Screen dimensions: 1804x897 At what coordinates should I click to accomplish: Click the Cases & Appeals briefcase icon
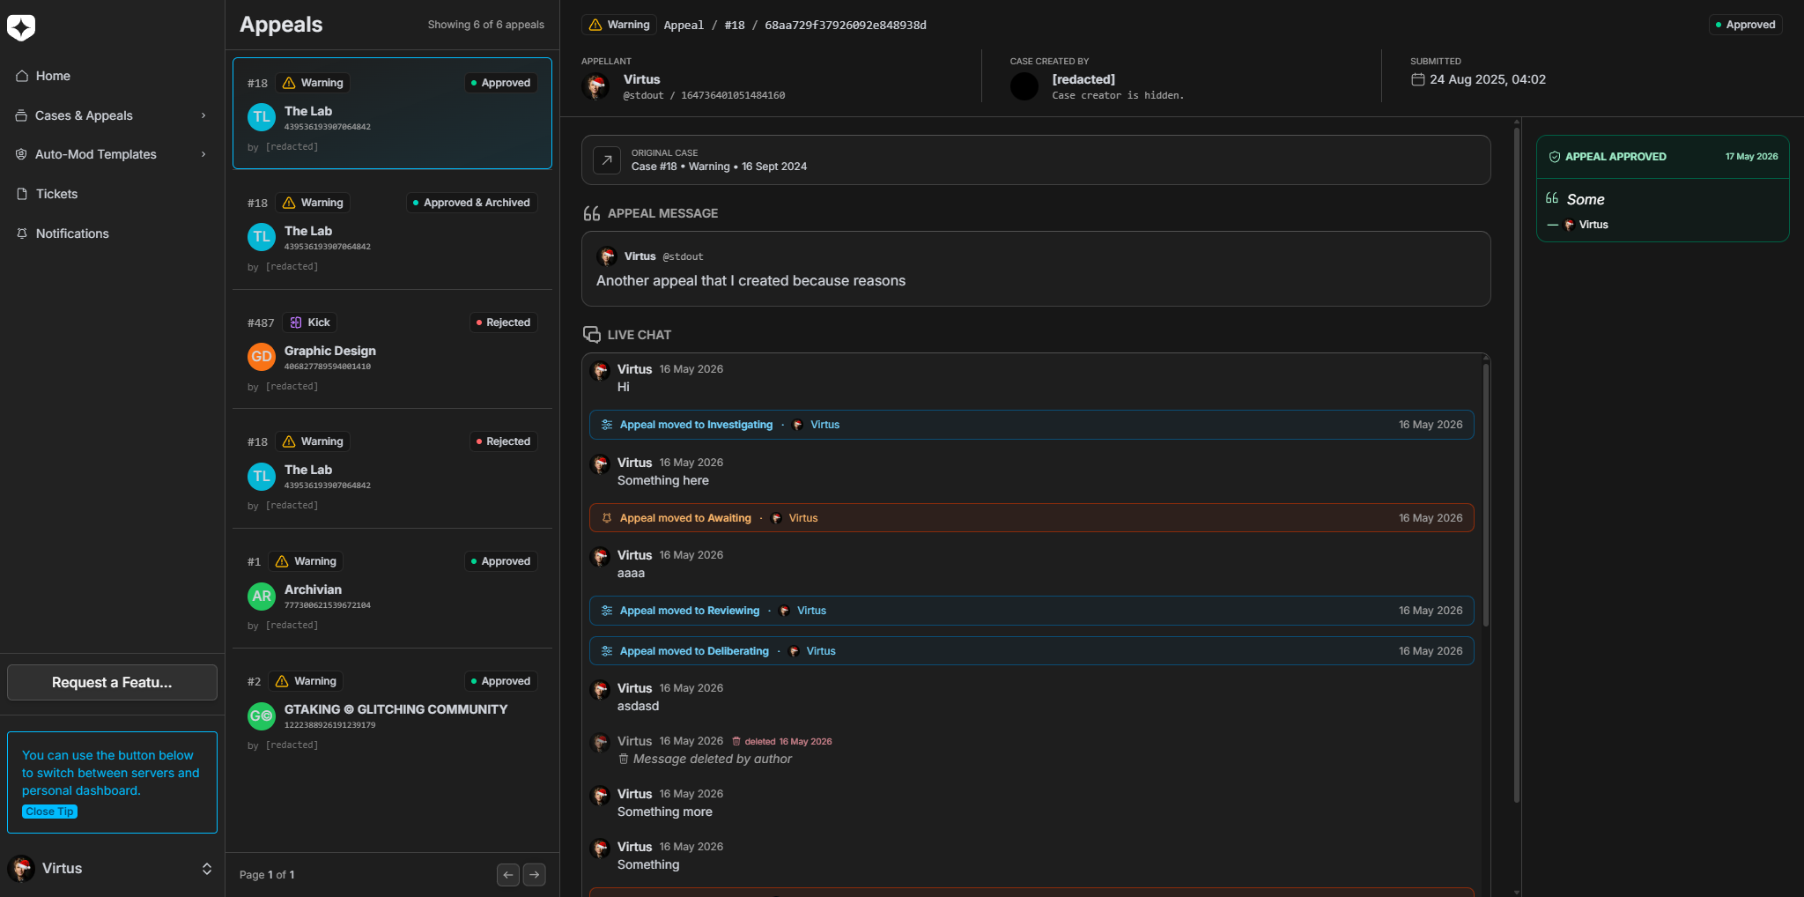[21, 115]
